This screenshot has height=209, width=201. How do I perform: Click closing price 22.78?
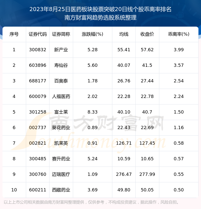pyautogui.click(x=147, y=96)
